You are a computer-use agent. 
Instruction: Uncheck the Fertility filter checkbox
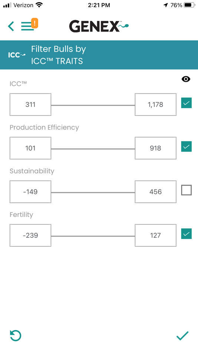pyautogui.click(x=186, y=234)
